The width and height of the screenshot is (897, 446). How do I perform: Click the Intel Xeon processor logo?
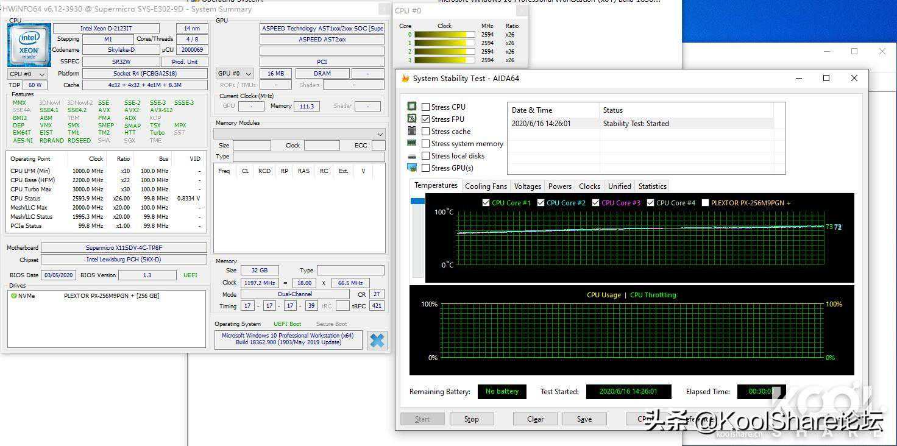point(29,45)
